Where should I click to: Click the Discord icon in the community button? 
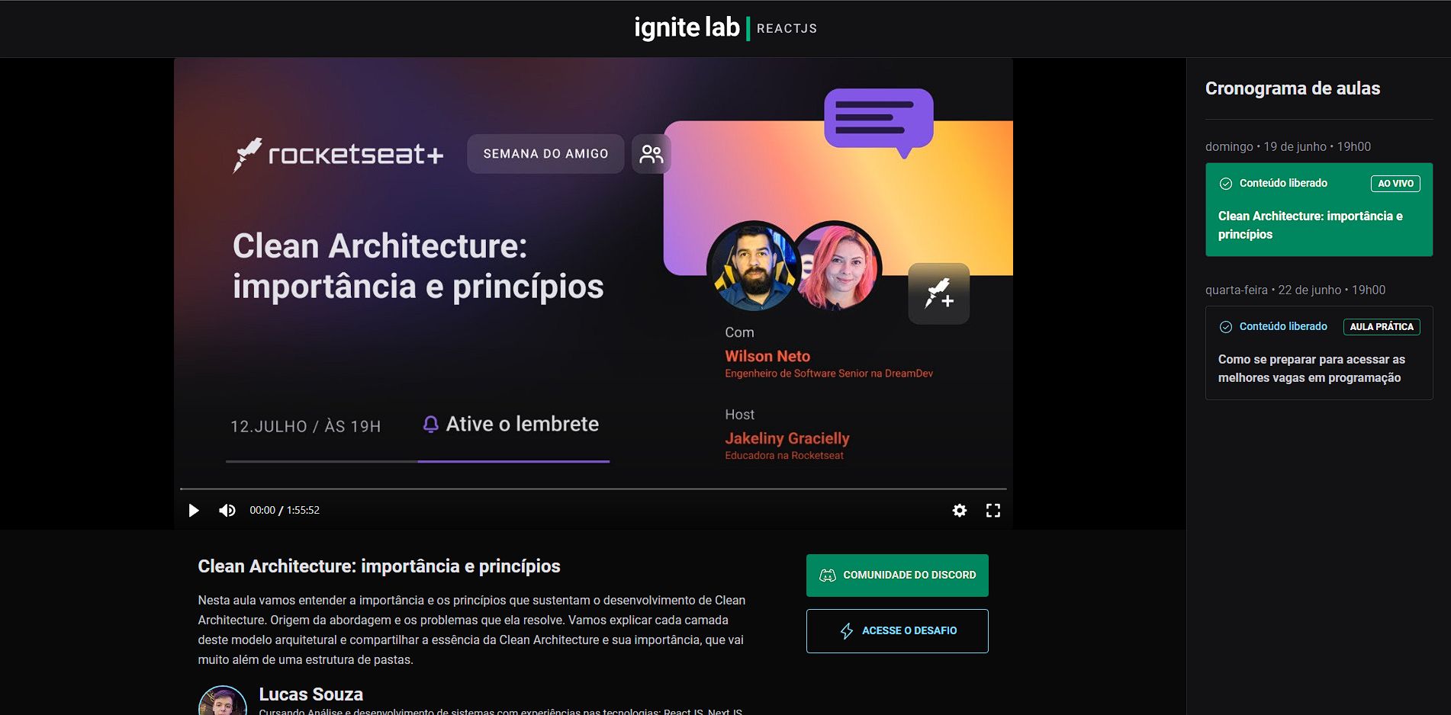click(828, 576)
